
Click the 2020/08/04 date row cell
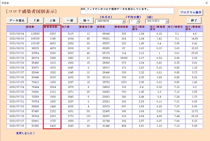point(16,34)
